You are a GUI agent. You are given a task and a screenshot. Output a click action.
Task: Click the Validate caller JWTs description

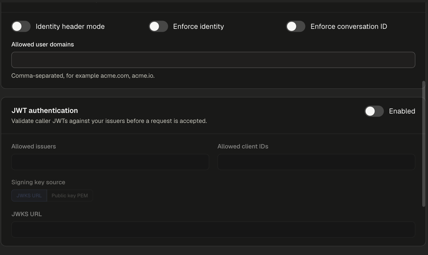click(109, 121)
